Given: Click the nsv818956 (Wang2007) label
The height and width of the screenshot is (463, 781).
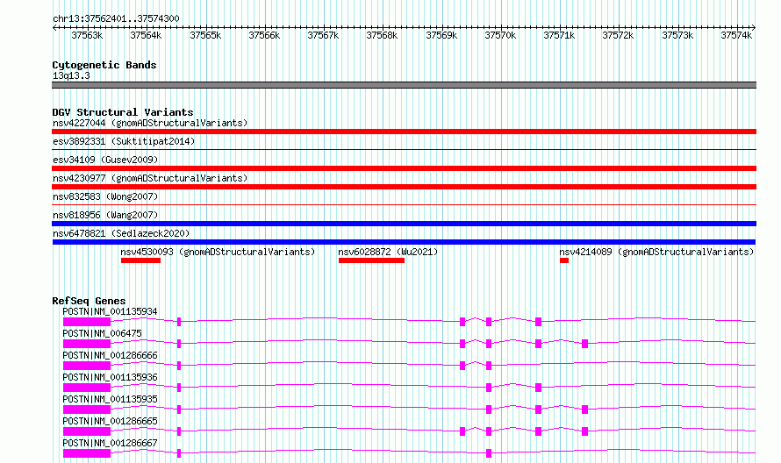Looking at the screenshot, I should coord(105,215).
